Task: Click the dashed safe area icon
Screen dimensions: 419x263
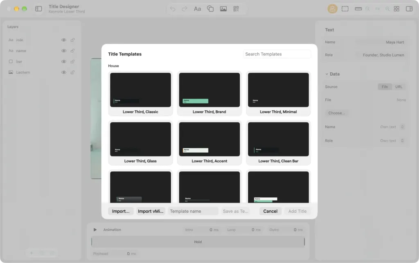Action: point(345,9)
